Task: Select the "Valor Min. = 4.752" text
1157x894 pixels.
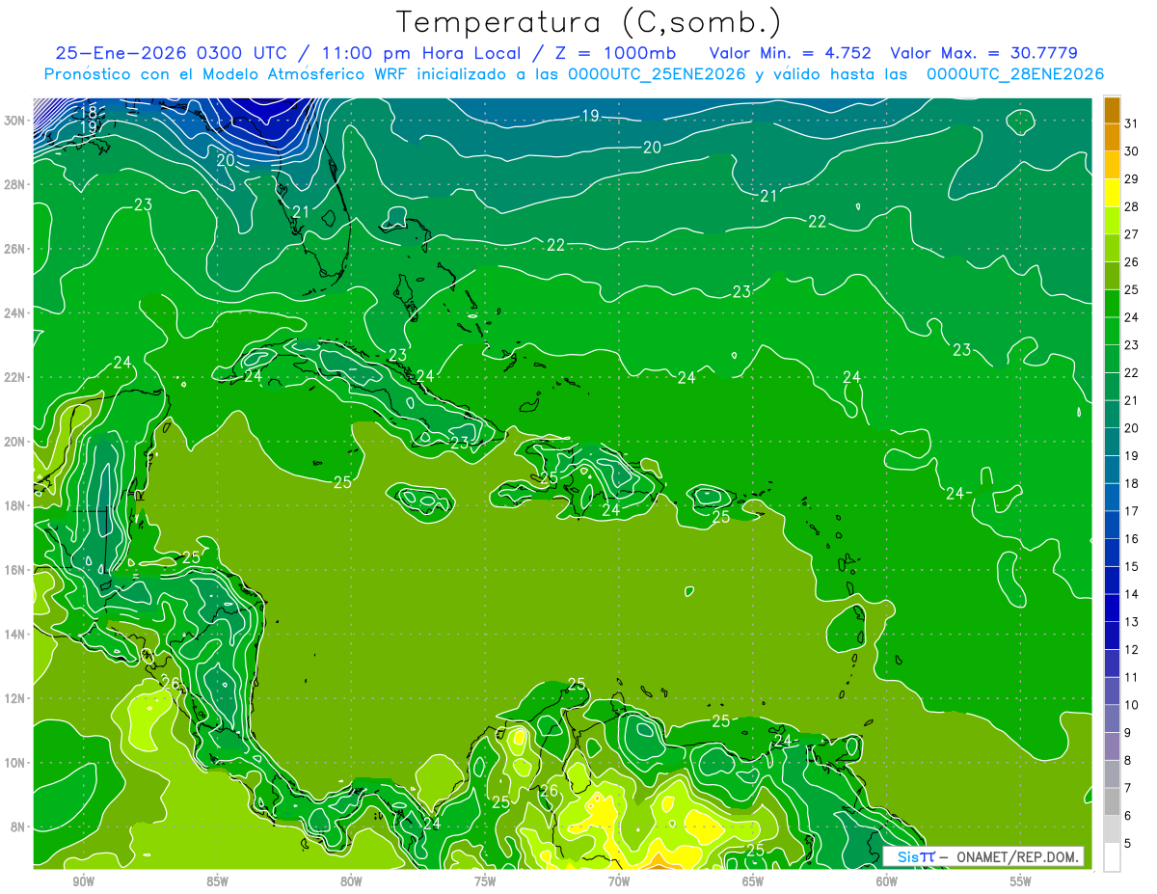Action: click(x=791, y=53)
